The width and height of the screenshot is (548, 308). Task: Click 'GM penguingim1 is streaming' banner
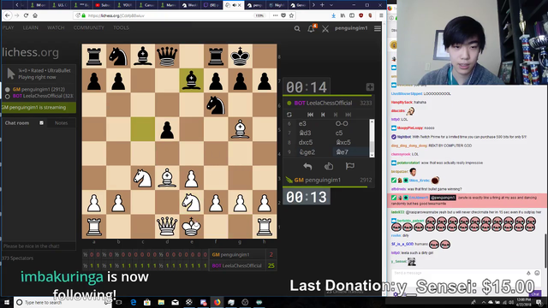[x=39, y=108]
